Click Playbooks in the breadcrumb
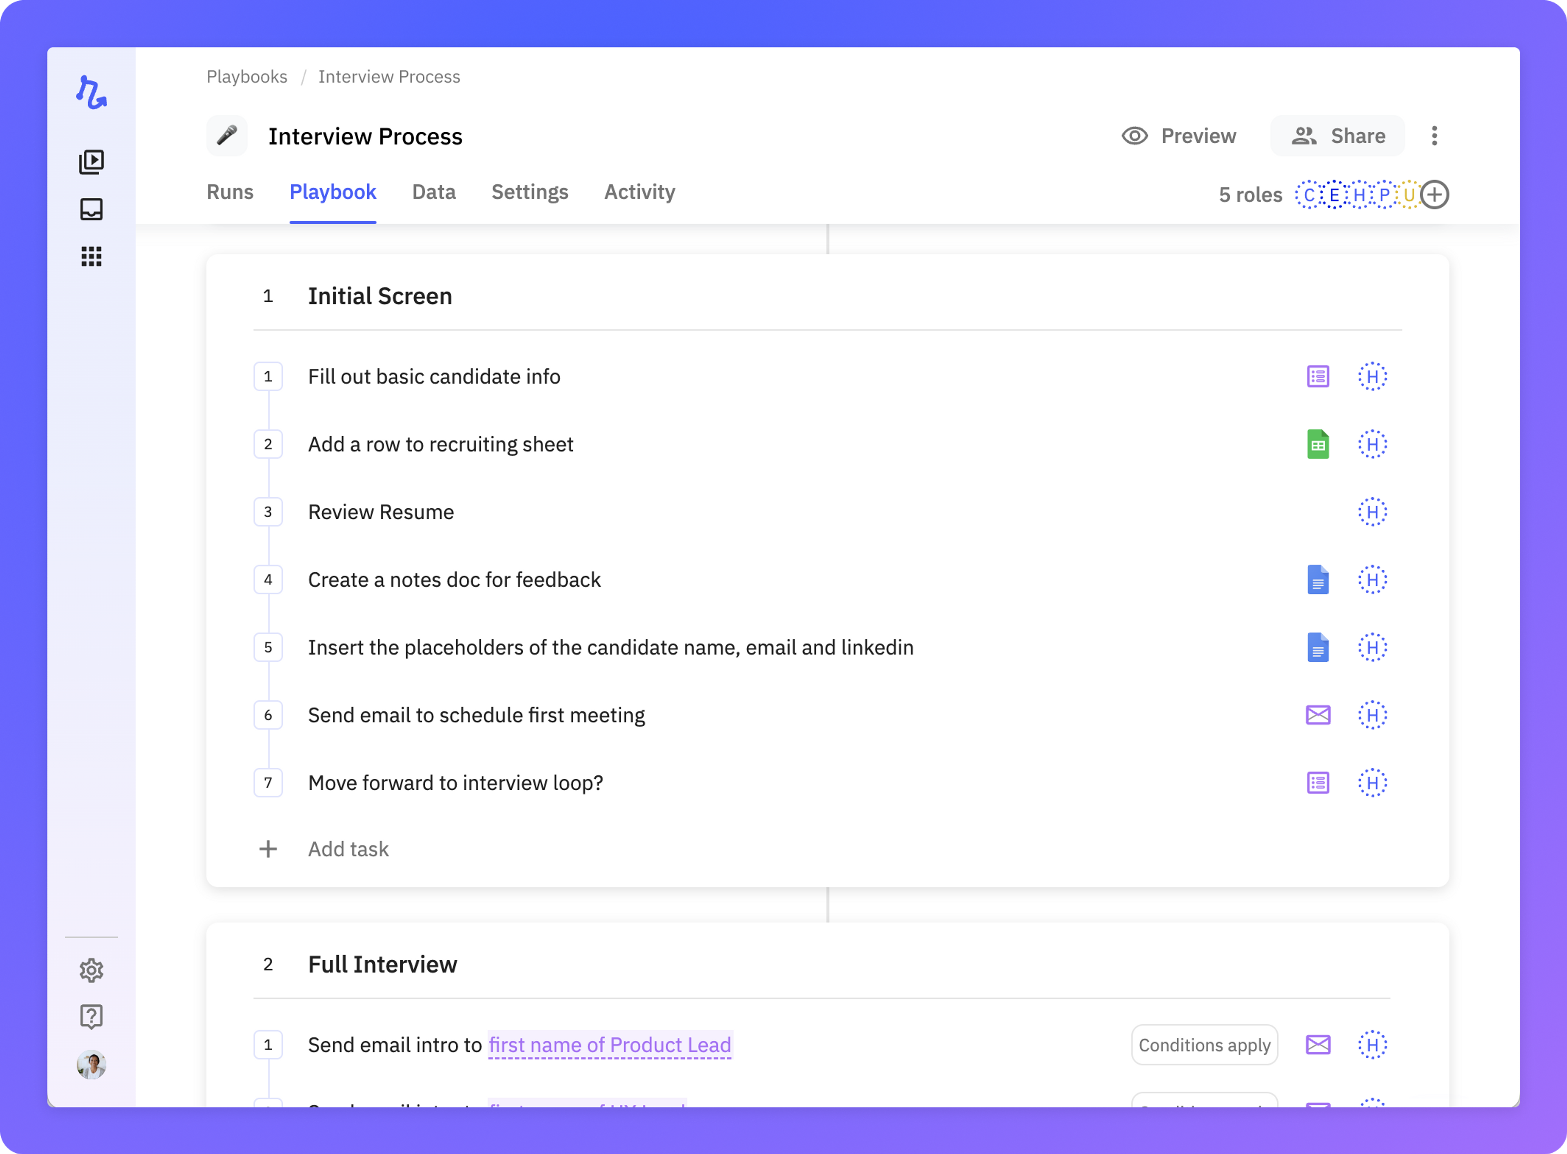Image resolution: width=1567 pixels, height=1154 pixels. [x=246, y=77]
